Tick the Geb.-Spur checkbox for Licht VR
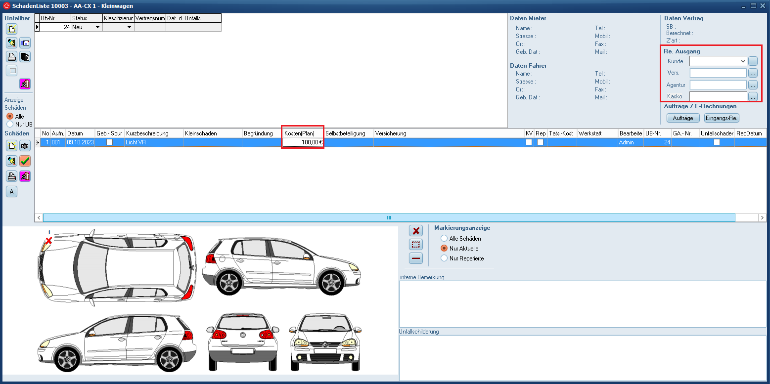Screen dimensions: 770x384 coord(110,142)
